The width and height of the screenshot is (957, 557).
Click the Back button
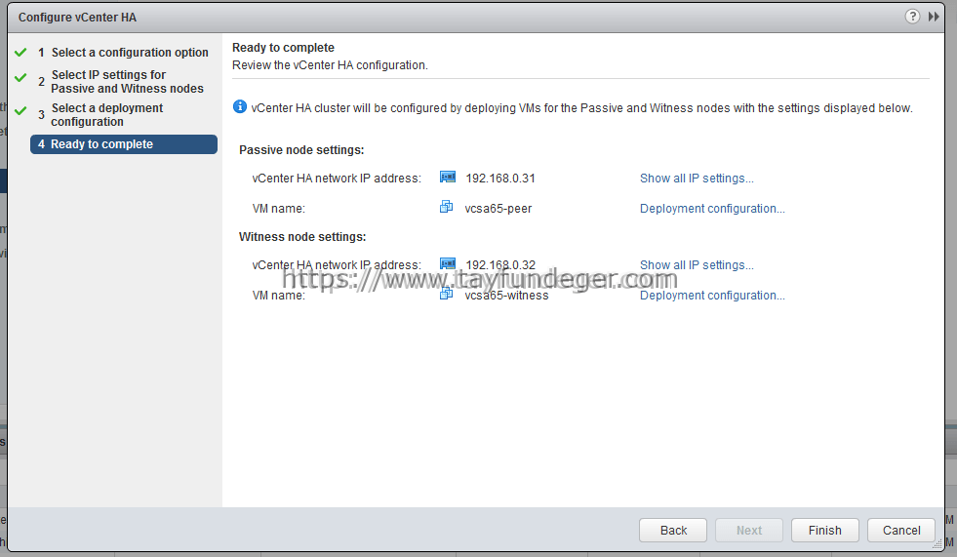coord(673,530)
